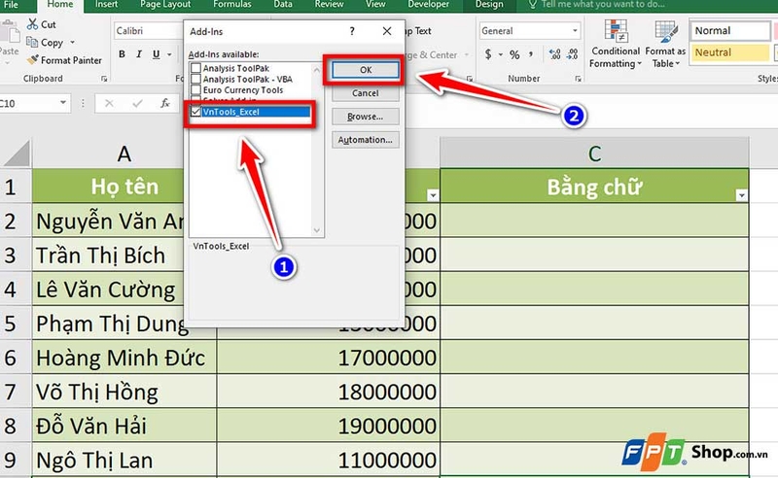Open Format as Table gallery

665,44
